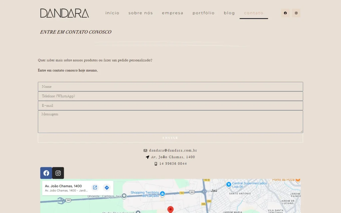Open the Facebook icon in the header
This screenshot has height=213, width=341.
(x=285, y=13)
